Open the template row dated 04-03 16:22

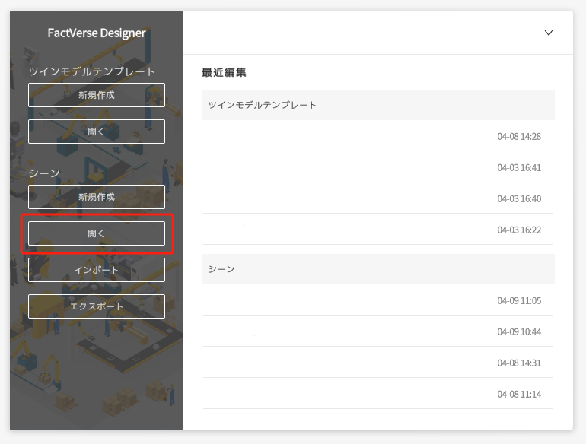click(378, 230)
